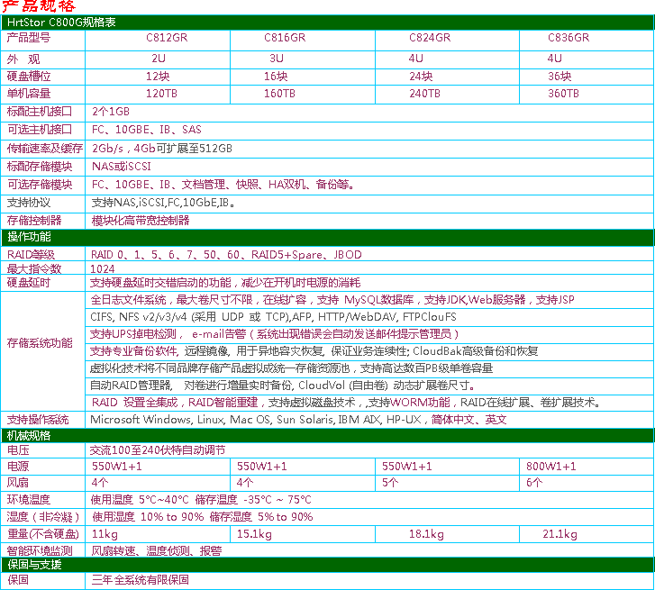Image resolution: width=655 pixels, height=590 pixels.
Task: Click the '存储系统功能' row label
Action: point(40,343)
